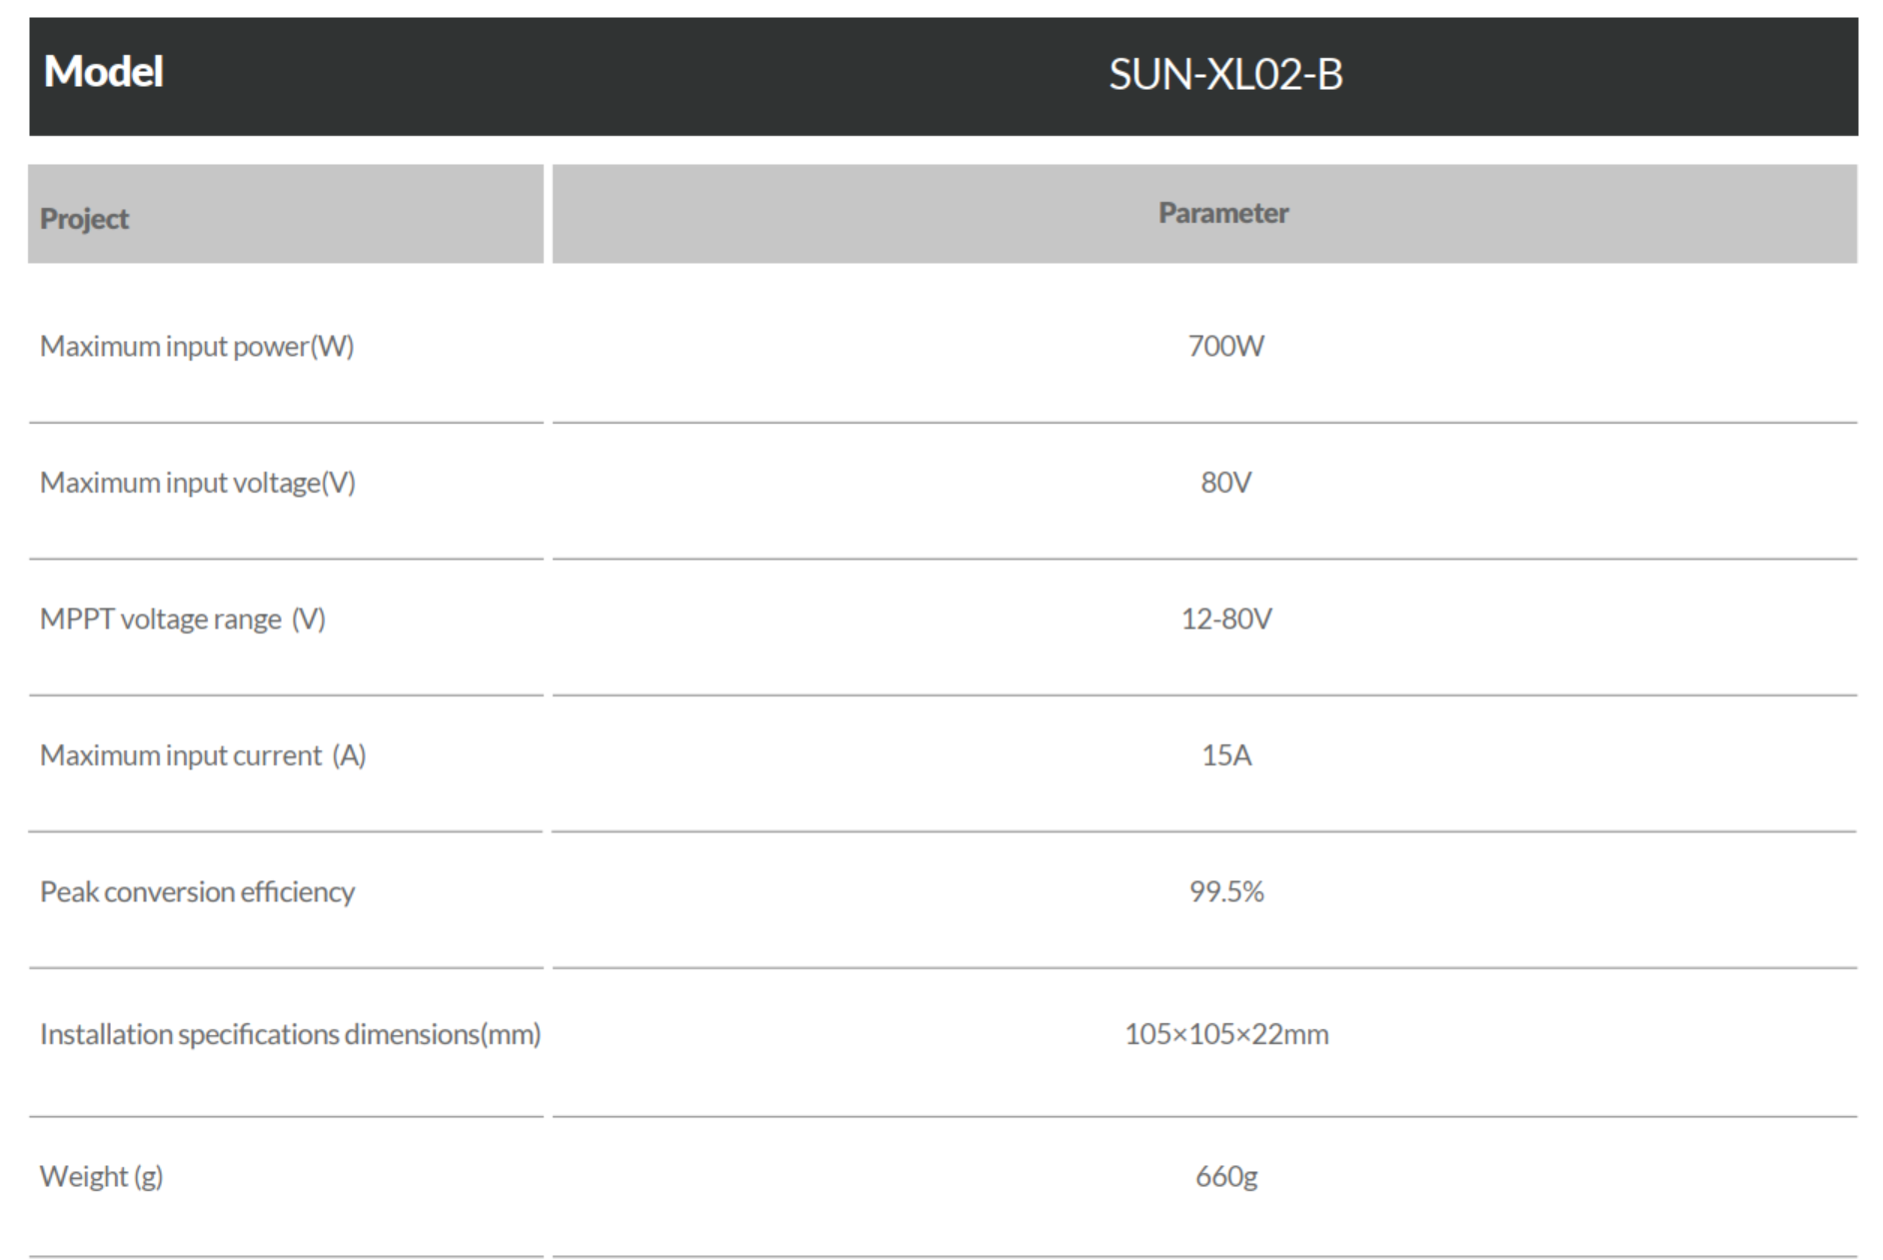Select the Peak conversion efficiency label
Viewport: 1883px width, 1260px height.
point(197,891)
